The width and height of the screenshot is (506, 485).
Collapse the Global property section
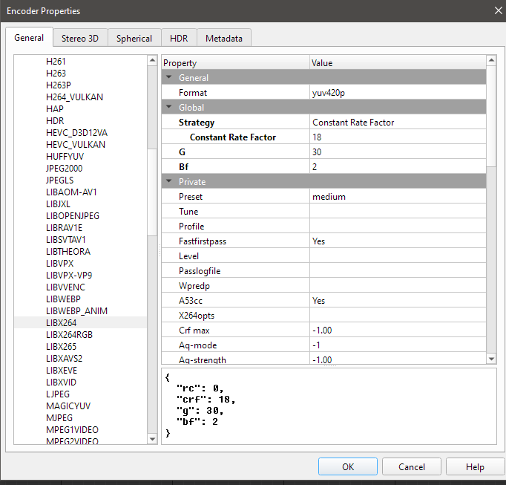pyautogui.click(x=169, y=108)
